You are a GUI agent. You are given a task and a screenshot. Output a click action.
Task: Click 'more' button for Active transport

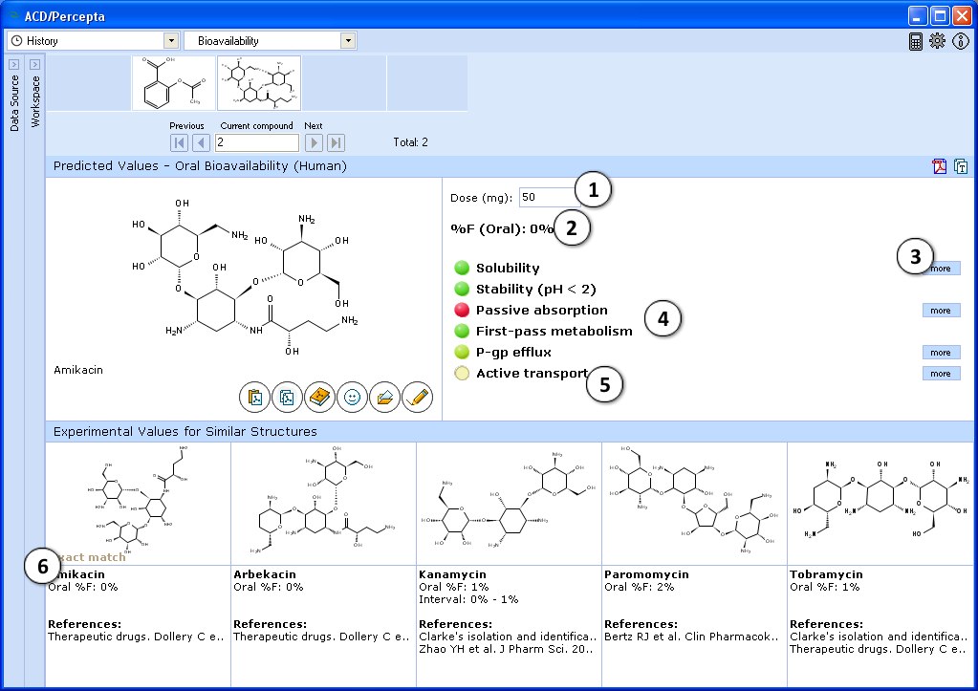pos(941,374)
